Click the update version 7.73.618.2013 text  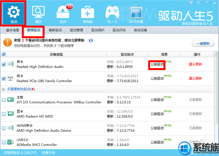pos(127,81)
